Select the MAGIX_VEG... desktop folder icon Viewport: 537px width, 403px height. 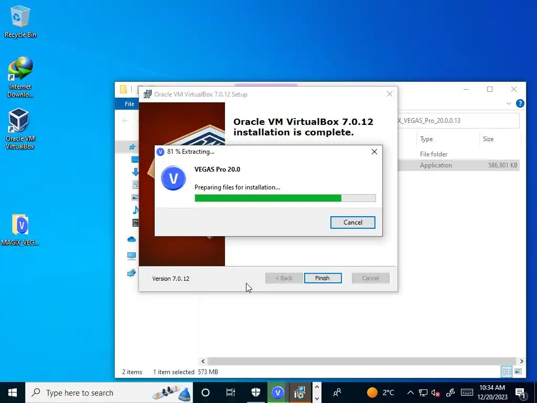[20, 230]
